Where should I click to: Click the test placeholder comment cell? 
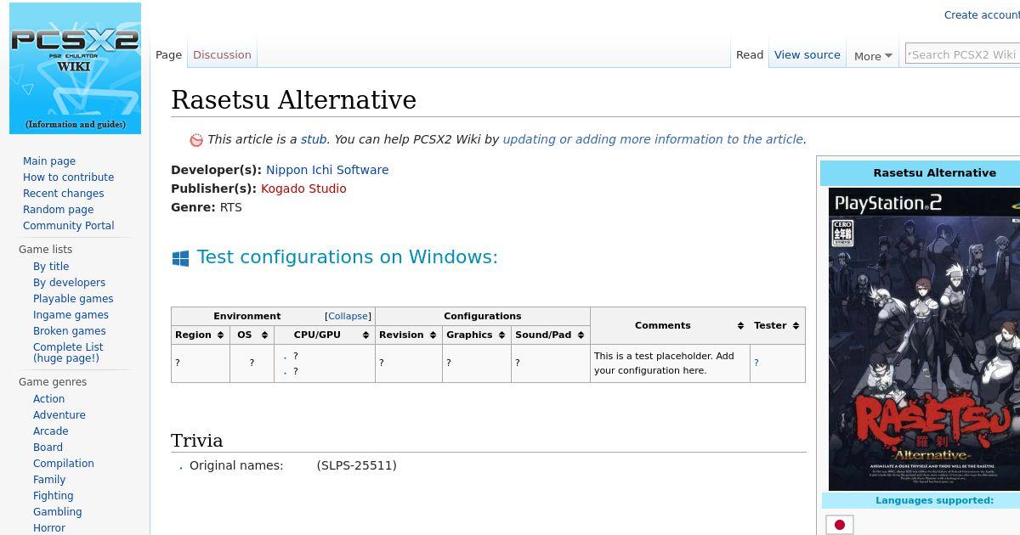[670, 363]
